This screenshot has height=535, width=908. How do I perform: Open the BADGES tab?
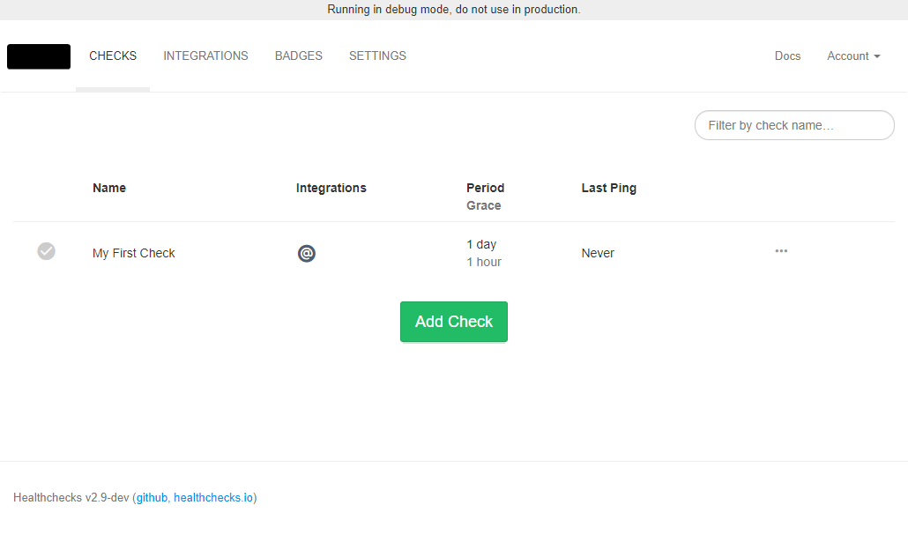(x=298, y=56)
